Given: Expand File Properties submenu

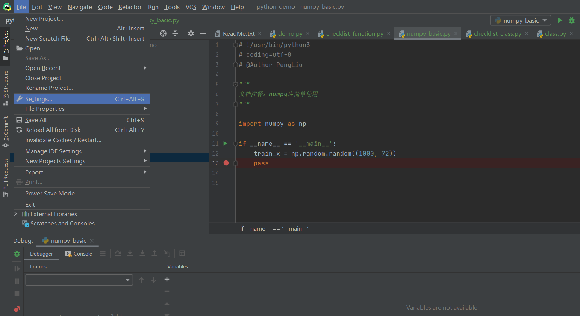Looking at the screenshot, I should click(x=82, y=109).
